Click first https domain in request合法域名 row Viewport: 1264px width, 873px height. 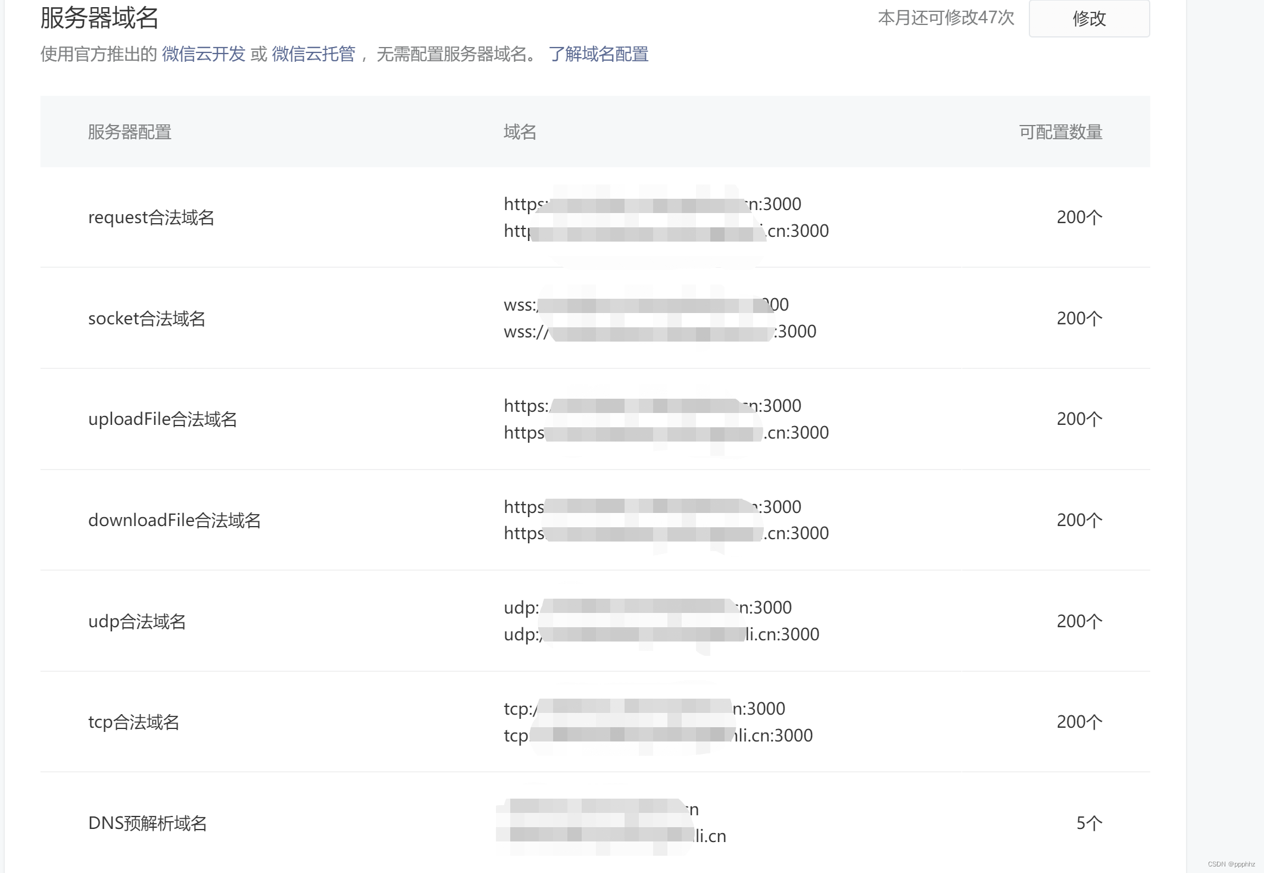tap(653, 204)
